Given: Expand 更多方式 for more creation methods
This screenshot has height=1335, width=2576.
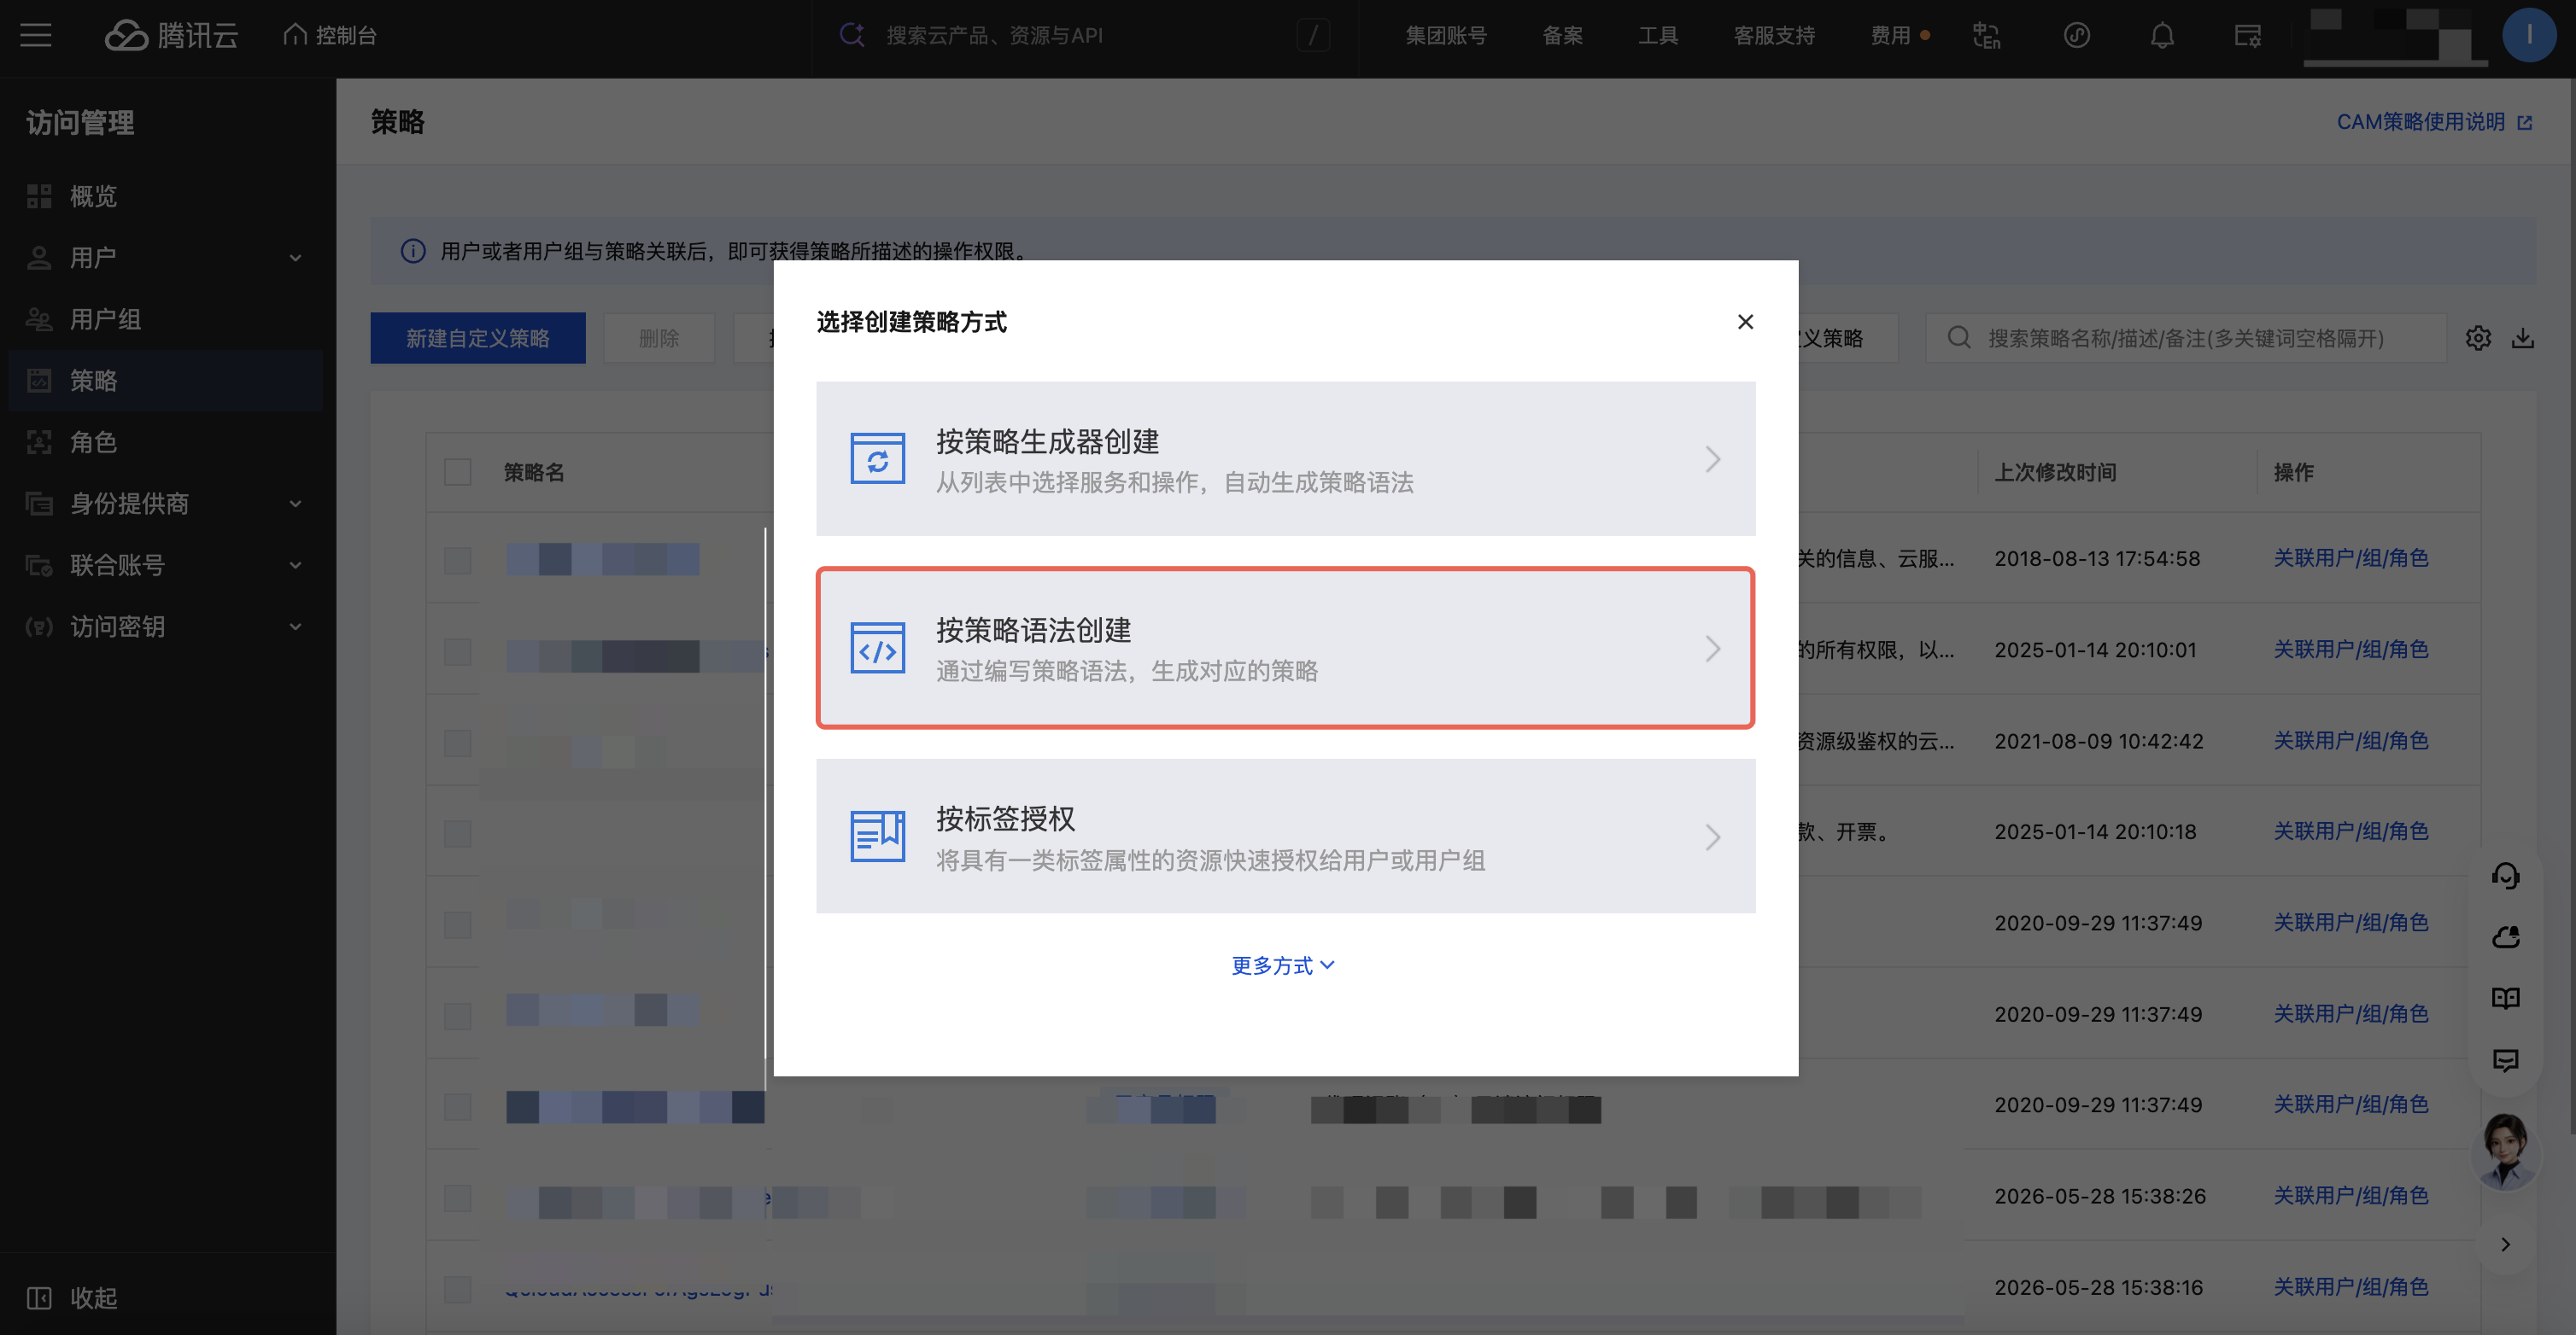Looking at the screenshot, I should [1283, 965].
